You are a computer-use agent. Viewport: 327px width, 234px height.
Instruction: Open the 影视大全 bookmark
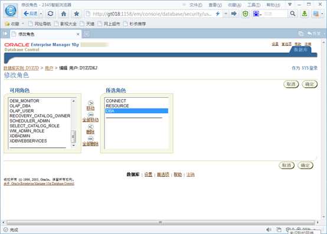click(66, 24)
